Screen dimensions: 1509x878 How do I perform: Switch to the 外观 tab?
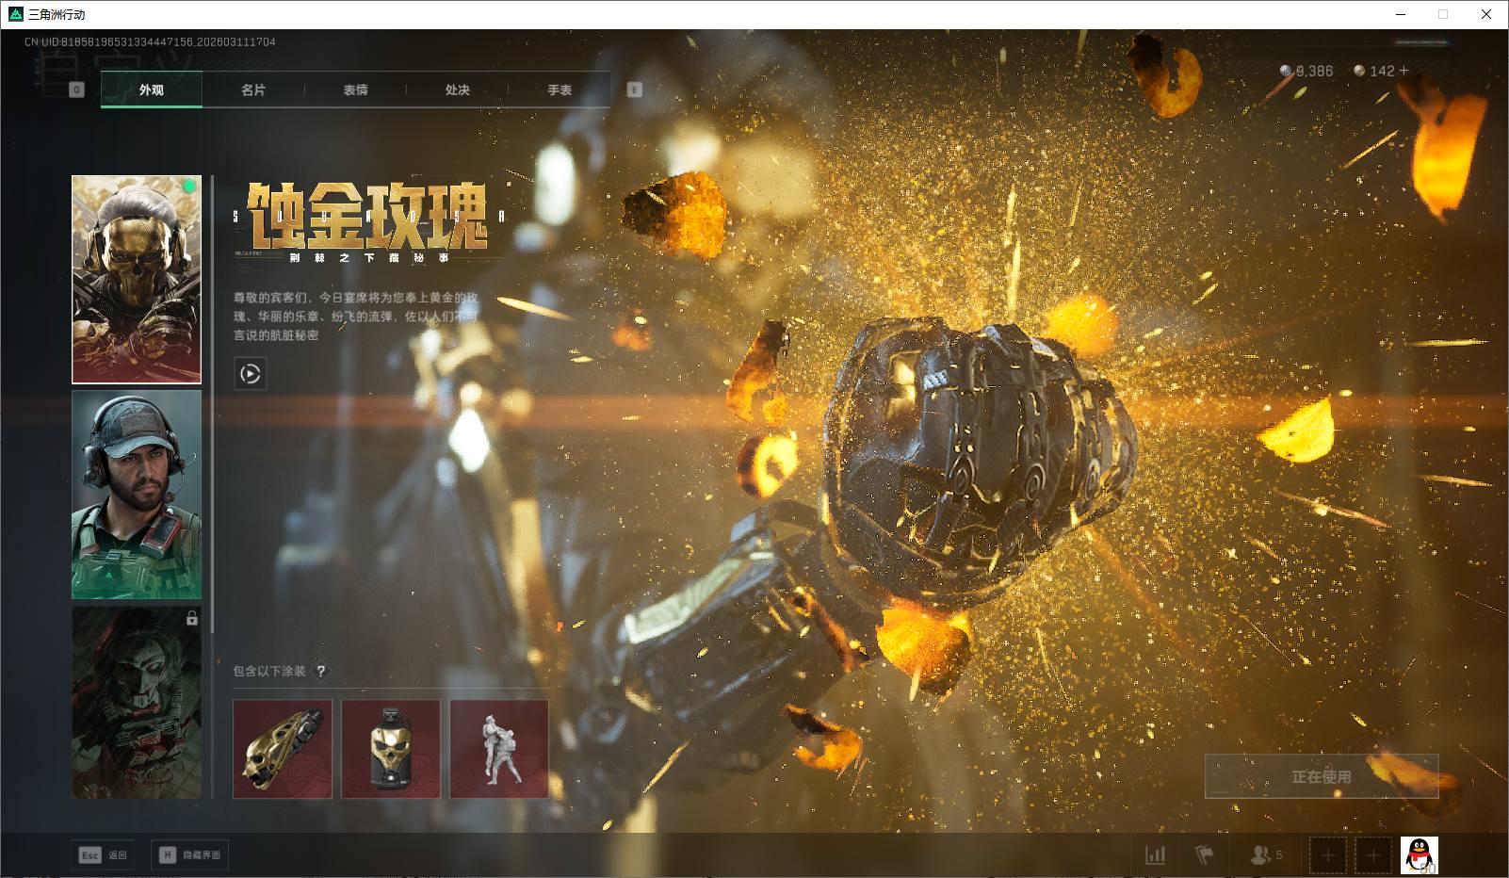(x=152, y=89)
